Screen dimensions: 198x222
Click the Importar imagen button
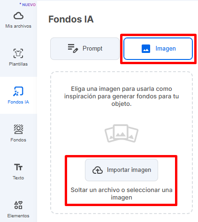[122, 170]
